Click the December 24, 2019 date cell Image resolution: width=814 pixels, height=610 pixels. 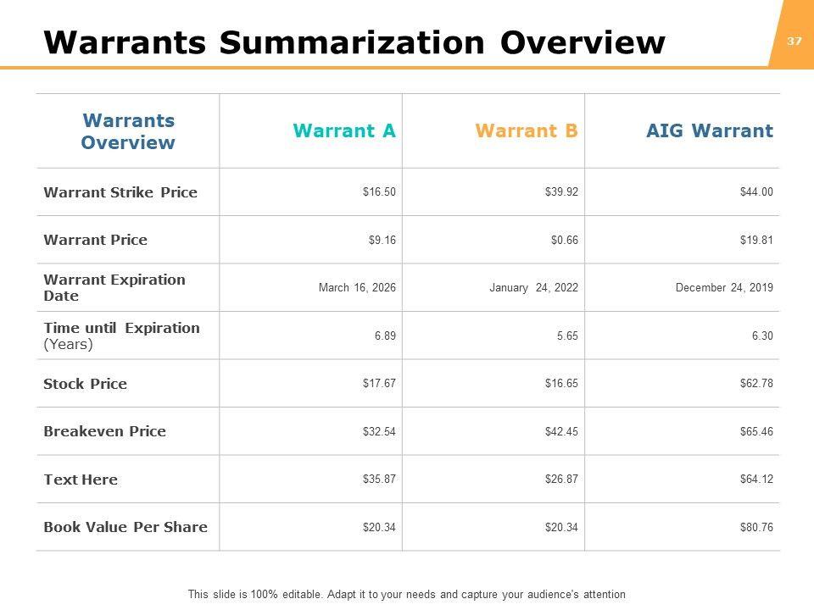[724, 288]
